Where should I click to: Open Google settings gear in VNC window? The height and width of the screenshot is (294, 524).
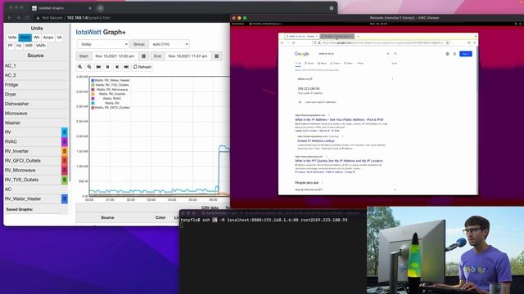447,54
